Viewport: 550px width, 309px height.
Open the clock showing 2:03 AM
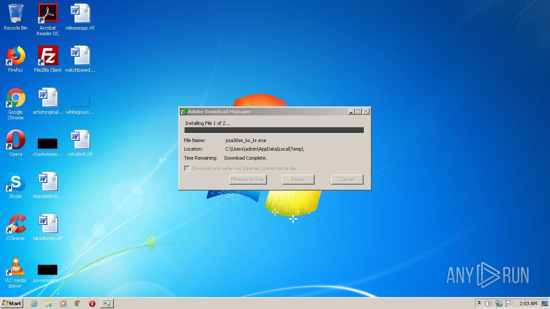coord(528,303)
